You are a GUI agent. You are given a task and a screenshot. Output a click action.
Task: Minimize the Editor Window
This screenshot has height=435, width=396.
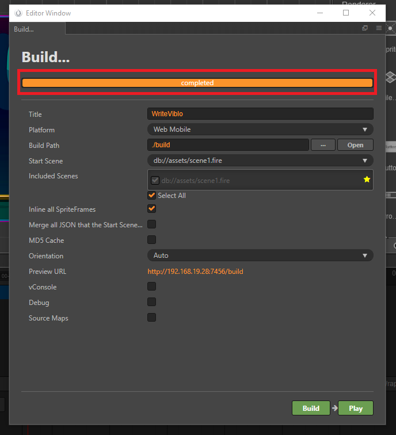[320, 13]
